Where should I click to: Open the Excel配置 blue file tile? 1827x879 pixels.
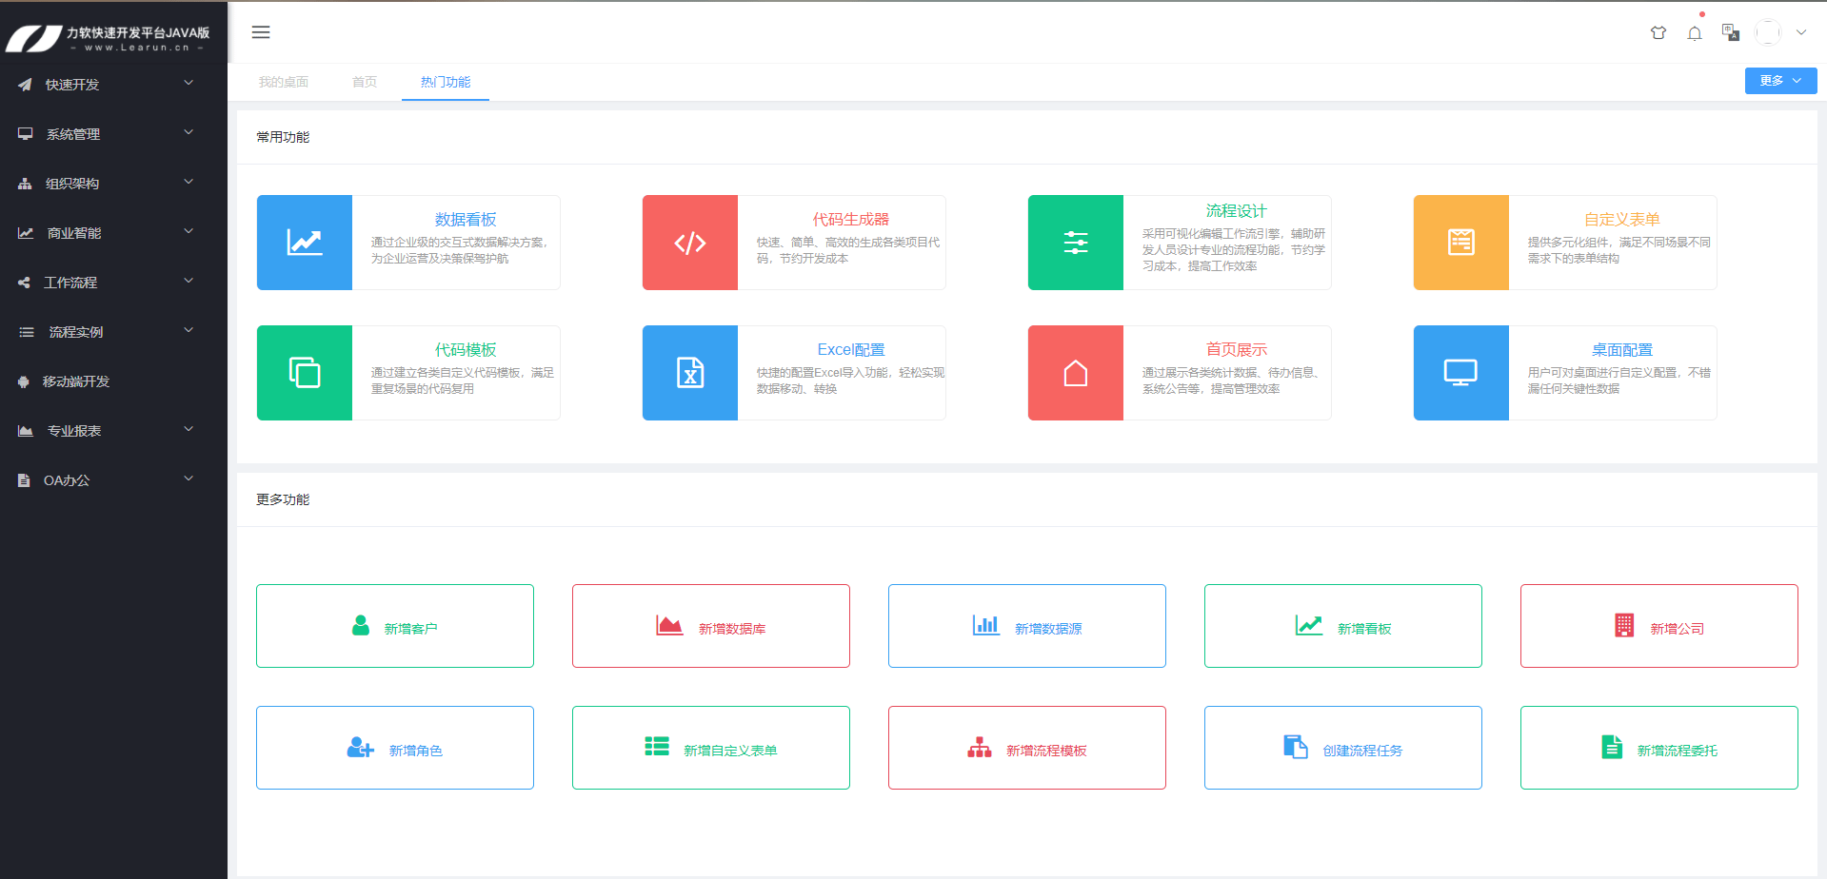(690, 373)
